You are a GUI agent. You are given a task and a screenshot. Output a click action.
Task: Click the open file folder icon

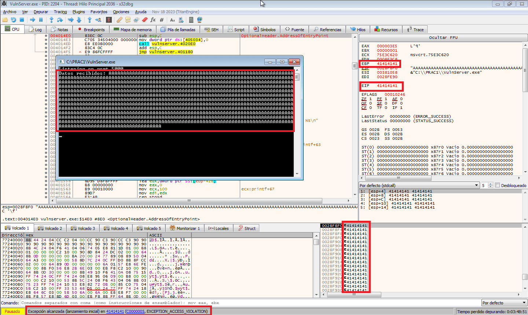point(5,20)
